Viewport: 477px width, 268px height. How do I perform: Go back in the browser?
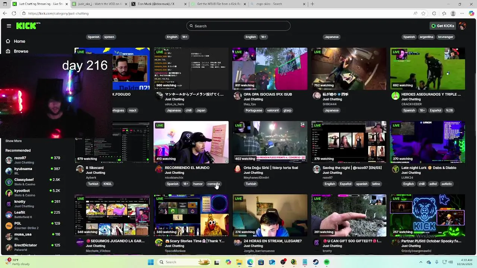pos(4,13)
